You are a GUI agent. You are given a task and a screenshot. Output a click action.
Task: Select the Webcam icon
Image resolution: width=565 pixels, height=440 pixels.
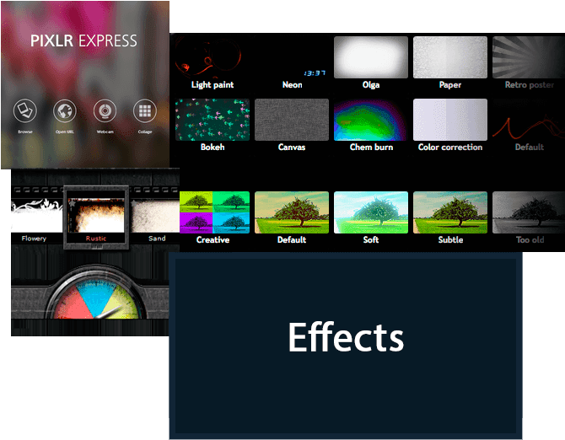[x=105, y=110]
